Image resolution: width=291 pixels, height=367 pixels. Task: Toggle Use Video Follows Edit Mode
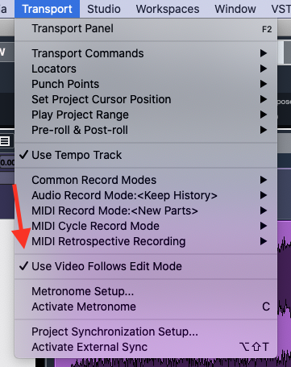146,266
